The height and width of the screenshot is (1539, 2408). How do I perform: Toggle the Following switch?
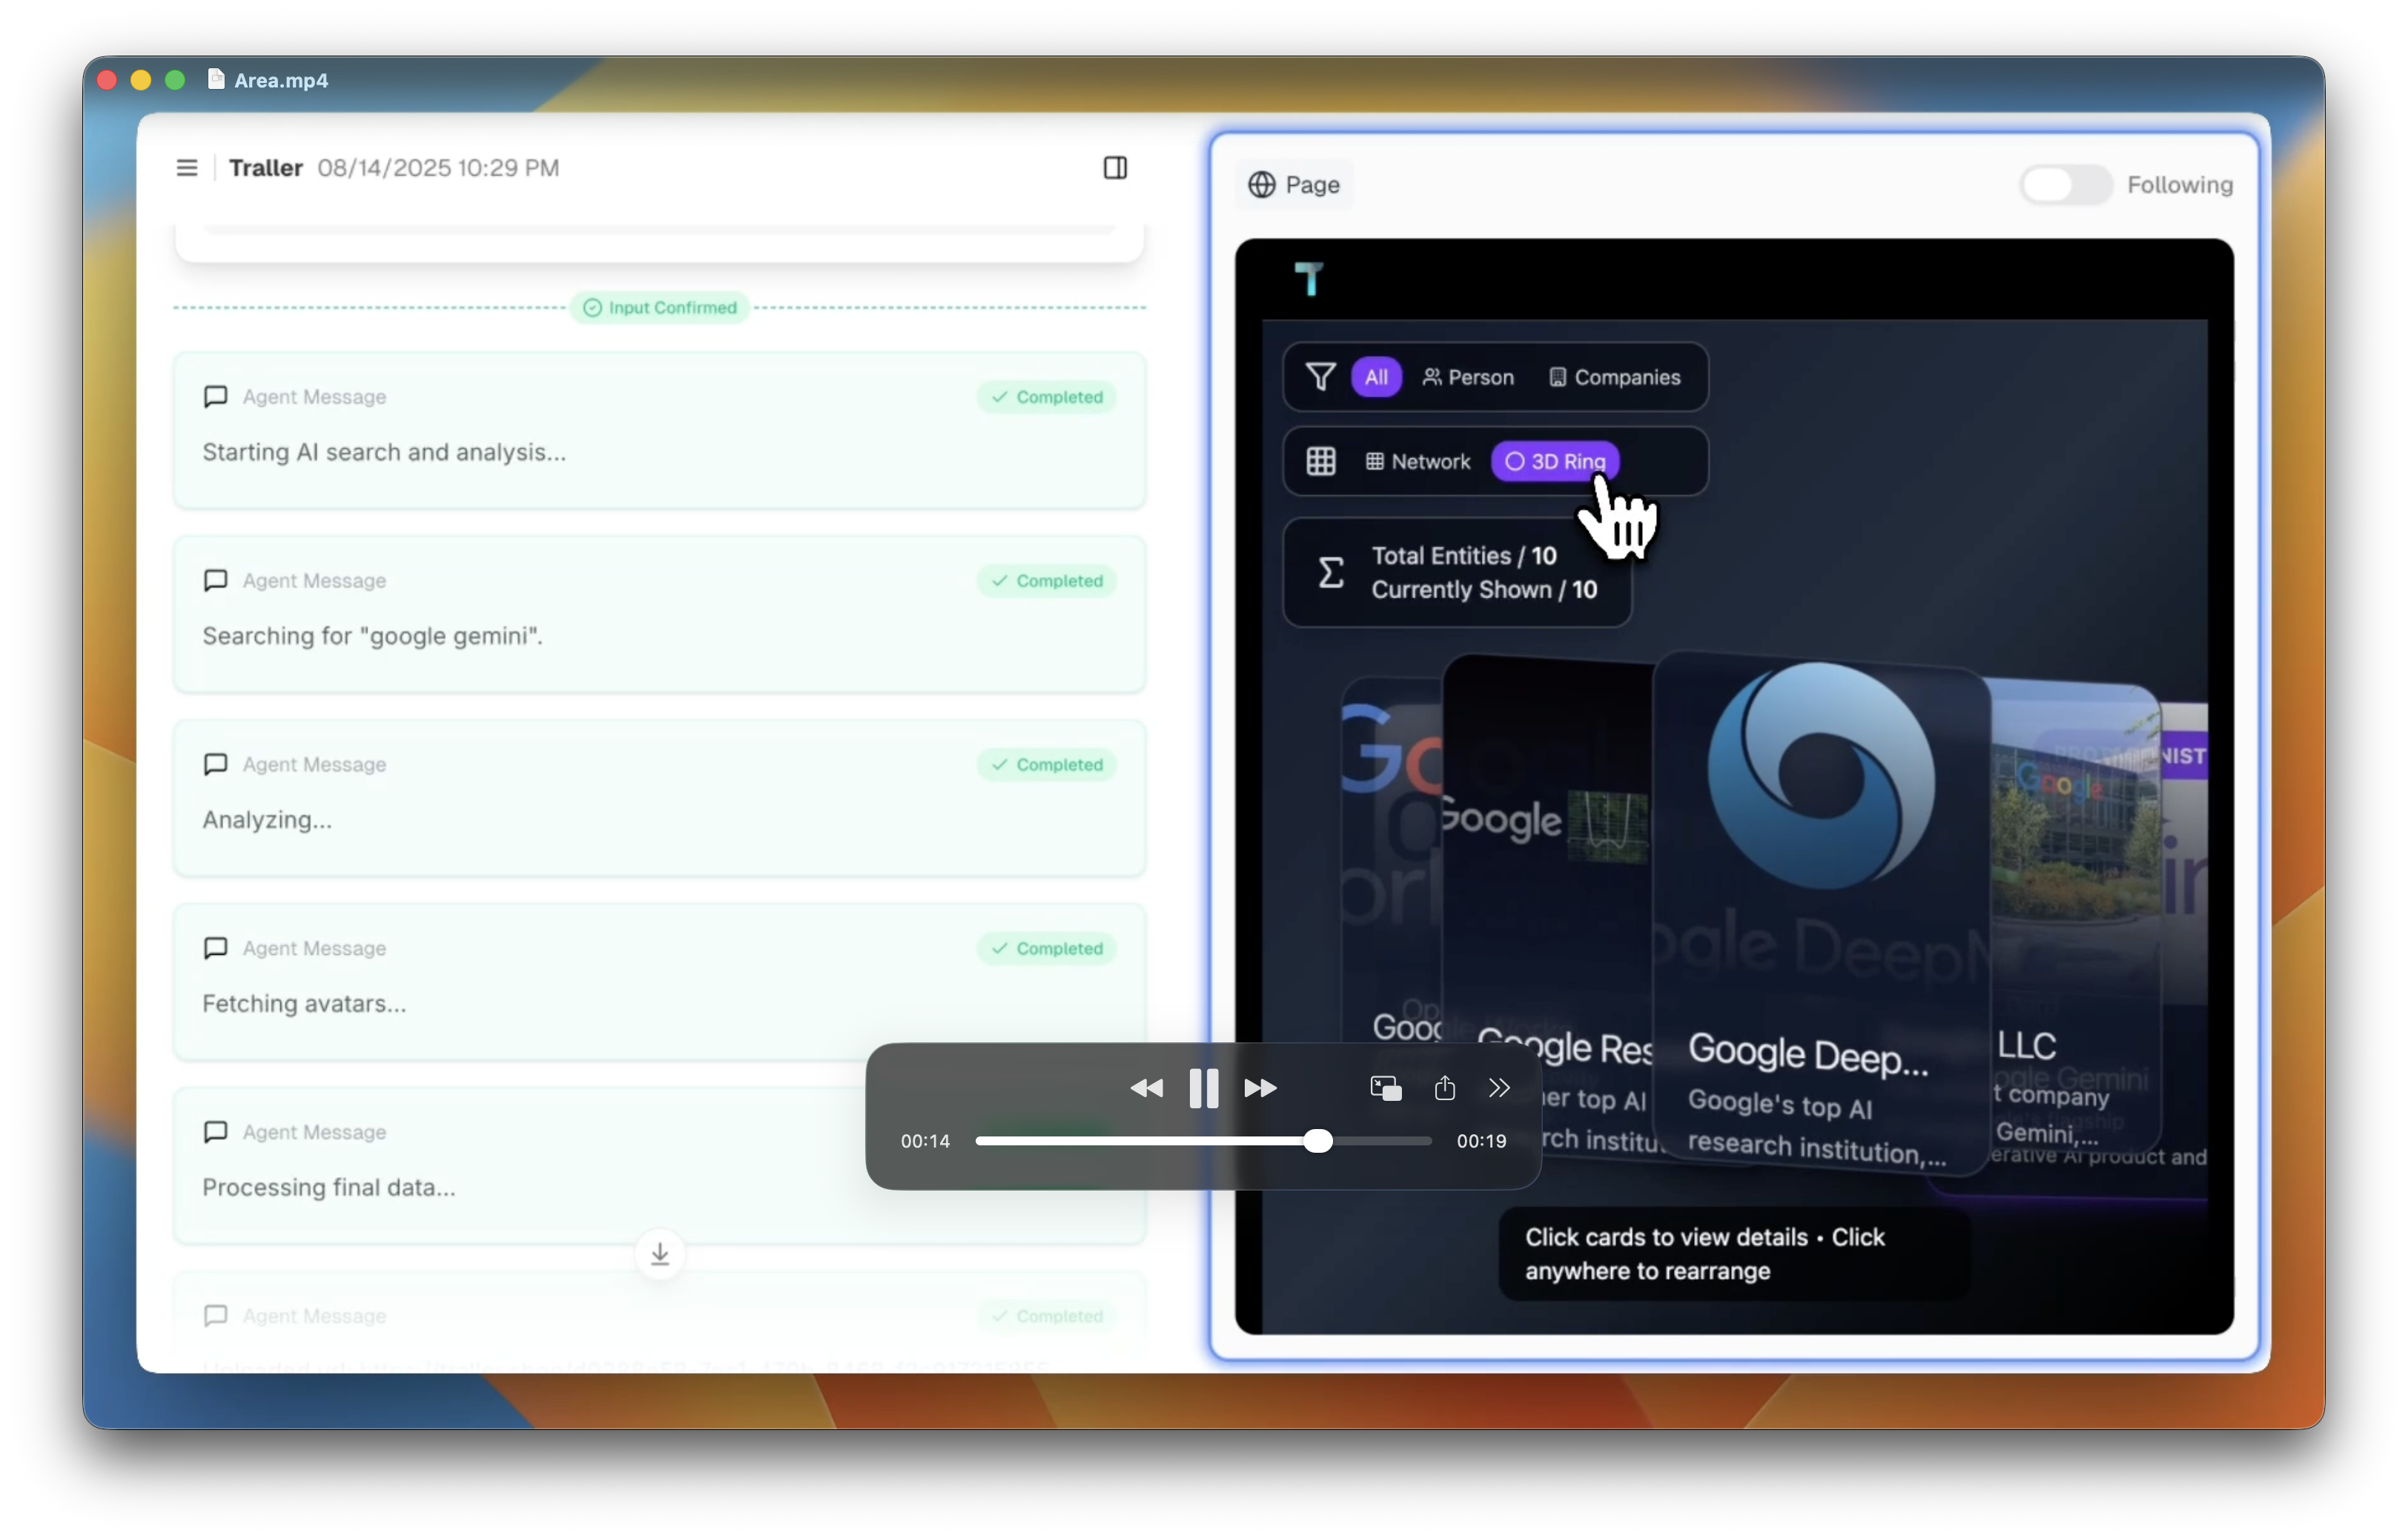point(2066,185)
